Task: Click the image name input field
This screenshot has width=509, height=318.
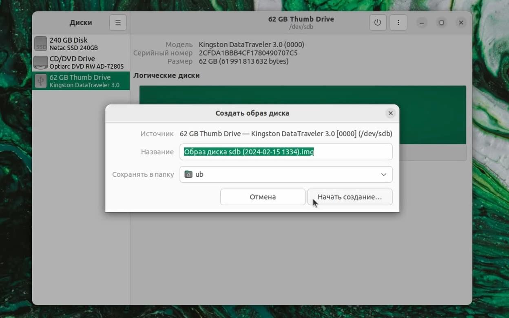Action: coord(286,152)
